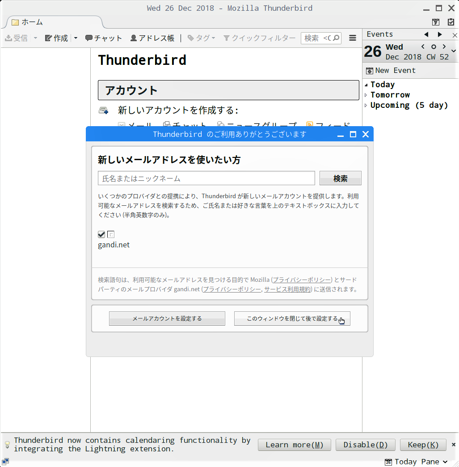The width and height of the screenshot is (459, 467).
Task: Open the 受信 dropdown arrow
Action: pyautogui.click(x=35, y=38)
